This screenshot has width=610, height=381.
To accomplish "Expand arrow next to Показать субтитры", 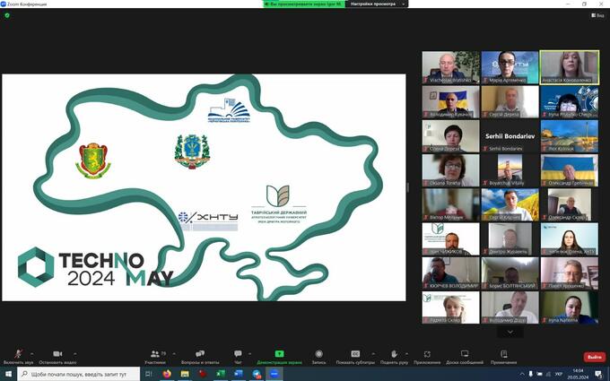I will pos(373,354).
